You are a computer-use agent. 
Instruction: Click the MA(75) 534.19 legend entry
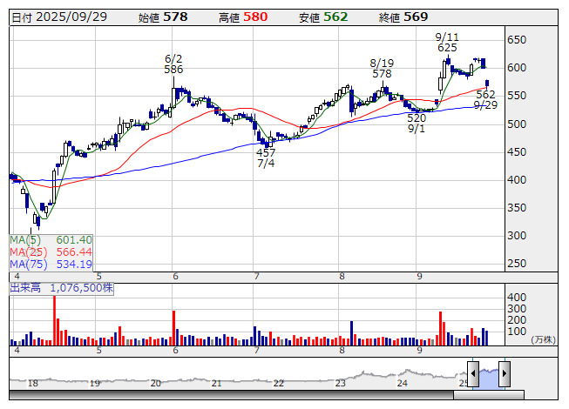point(51,264)
